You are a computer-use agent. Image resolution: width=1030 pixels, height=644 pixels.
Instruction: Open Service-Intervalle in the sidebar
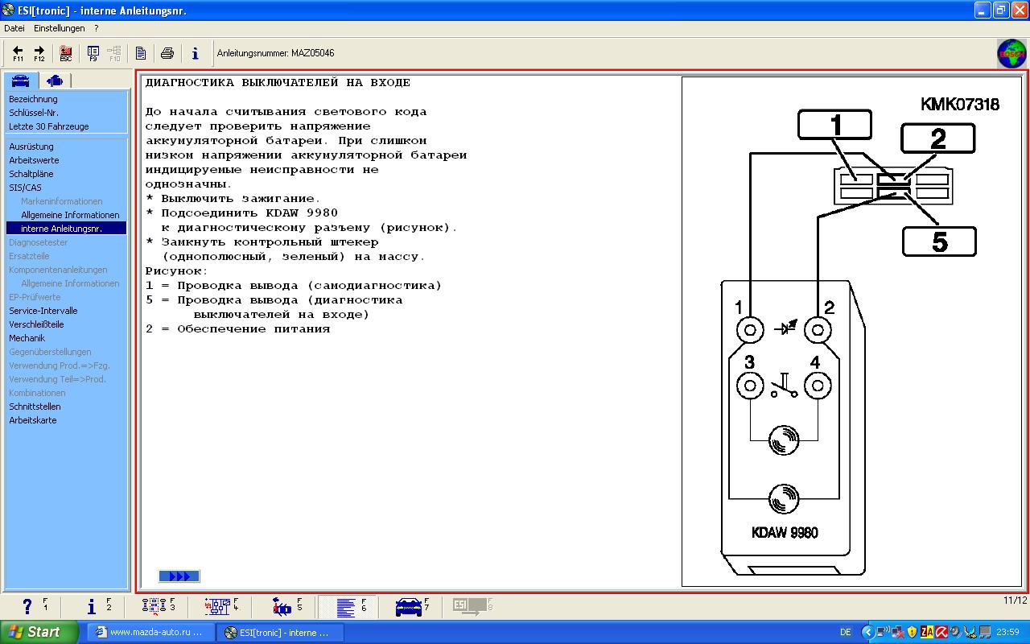pos(43,311)
